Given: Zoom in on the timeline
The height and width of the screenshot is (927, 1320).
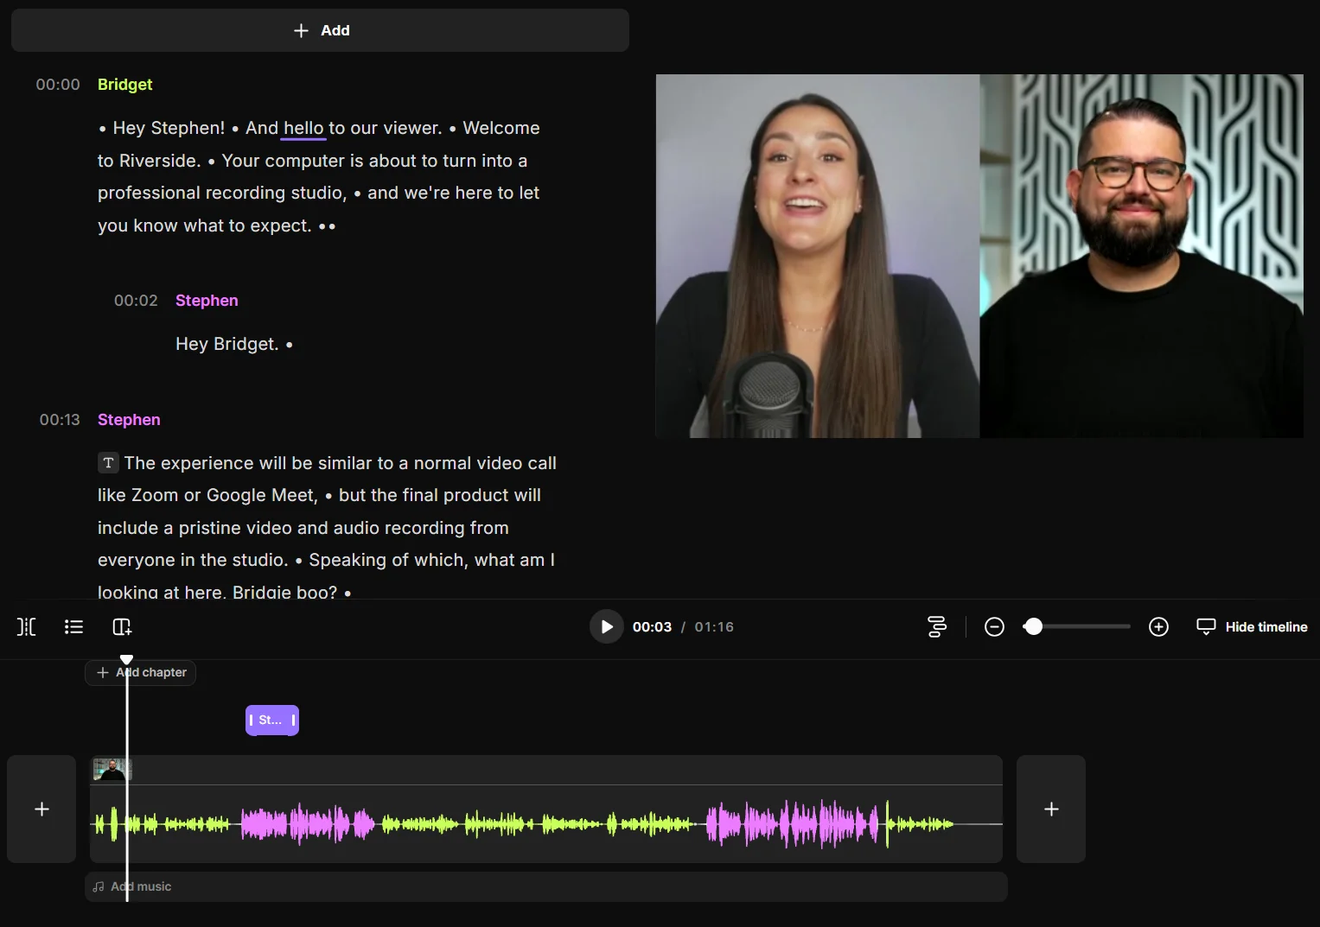Looking at the screenshot, I should (1158, 626).
